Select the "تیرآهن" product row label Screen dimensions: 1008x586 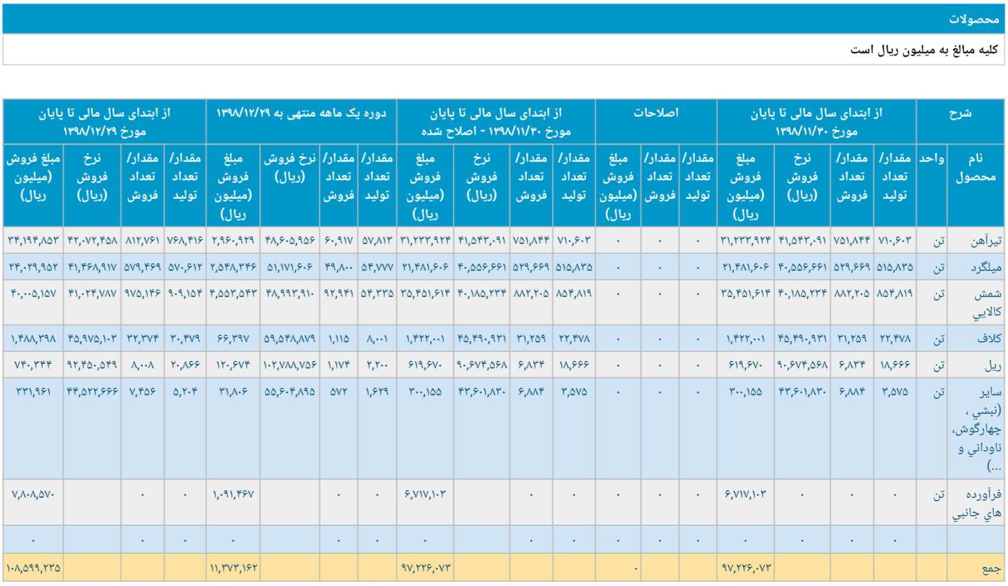[985, 241]
